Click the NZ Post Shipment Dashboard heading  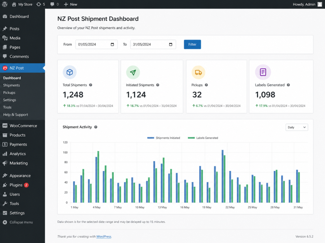98,19
